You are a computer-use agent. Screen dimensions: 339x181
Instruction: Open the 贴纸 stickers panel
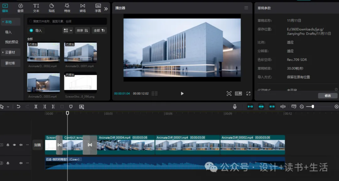click(x=52, y=8)
